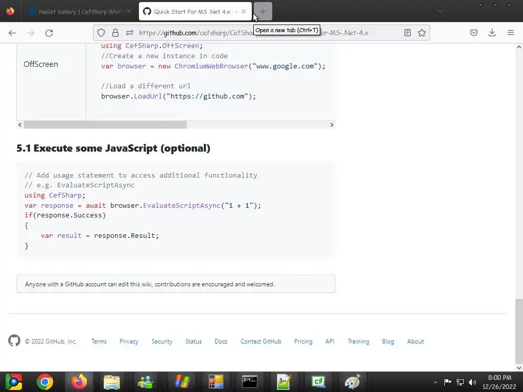523x392 pixels.
Task: Open the downloads panel
Action: pos(492,33)
